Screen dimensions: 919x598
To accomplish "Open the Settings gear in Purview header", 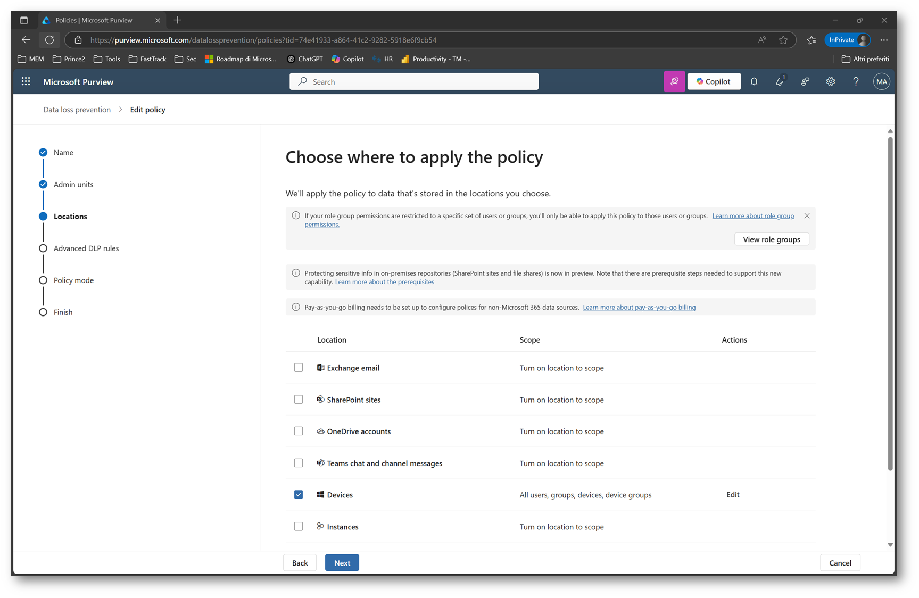I will click(x=830, y=81).
